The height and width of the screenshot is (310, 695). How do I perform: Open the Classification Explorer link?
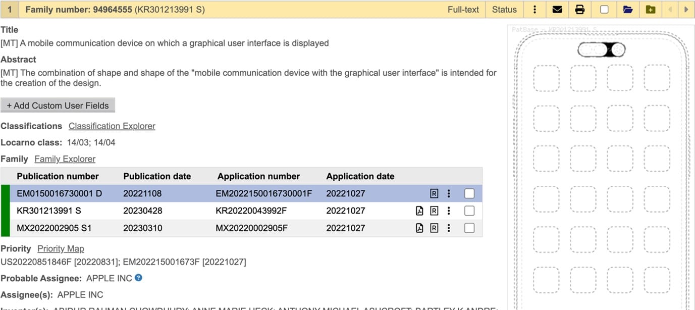(112, 126)
